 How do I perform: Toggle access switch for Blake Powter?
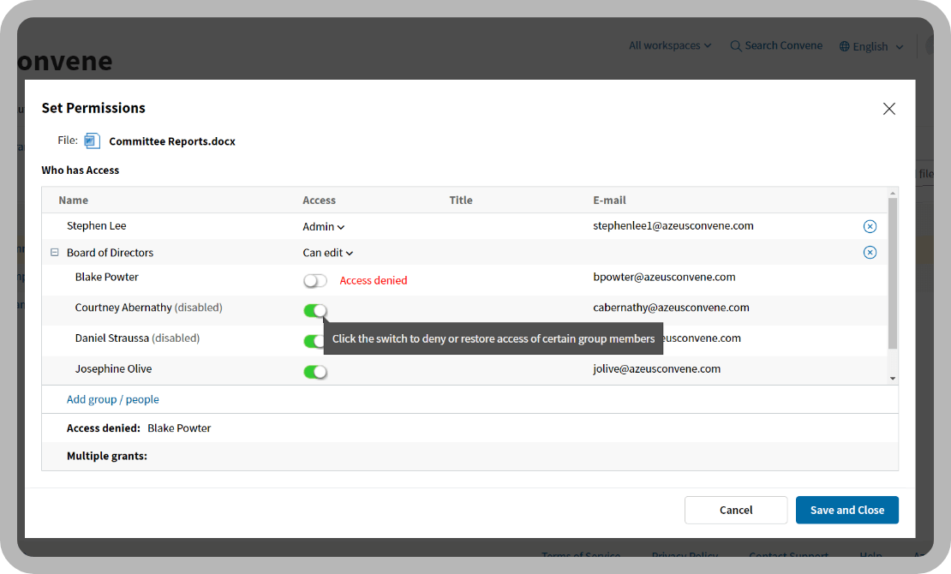click(315, 281)
